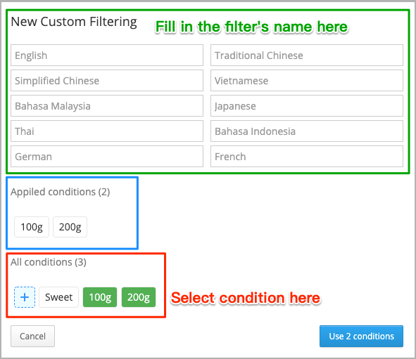Screen dimensions: 416x359
Task: Deselect the green 200g condition
Action: [139, 297]
